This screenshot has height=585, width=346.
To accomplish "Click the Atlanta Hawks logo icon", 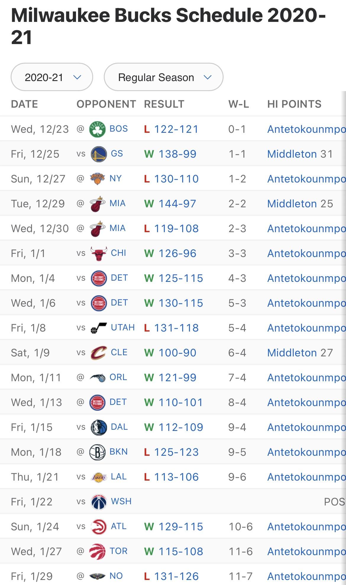I will [x=99, y=527].
